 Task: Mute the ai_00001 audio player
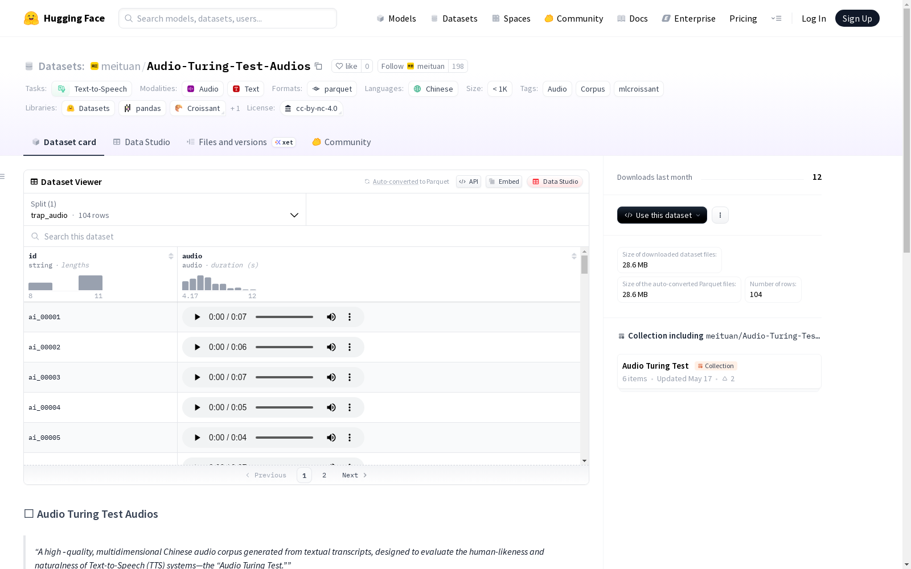click(x=331, y=317)
